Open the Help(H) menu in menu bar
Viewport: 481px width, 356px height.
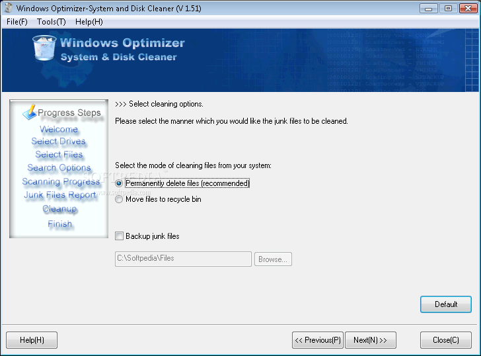click(x=89, y=22)
